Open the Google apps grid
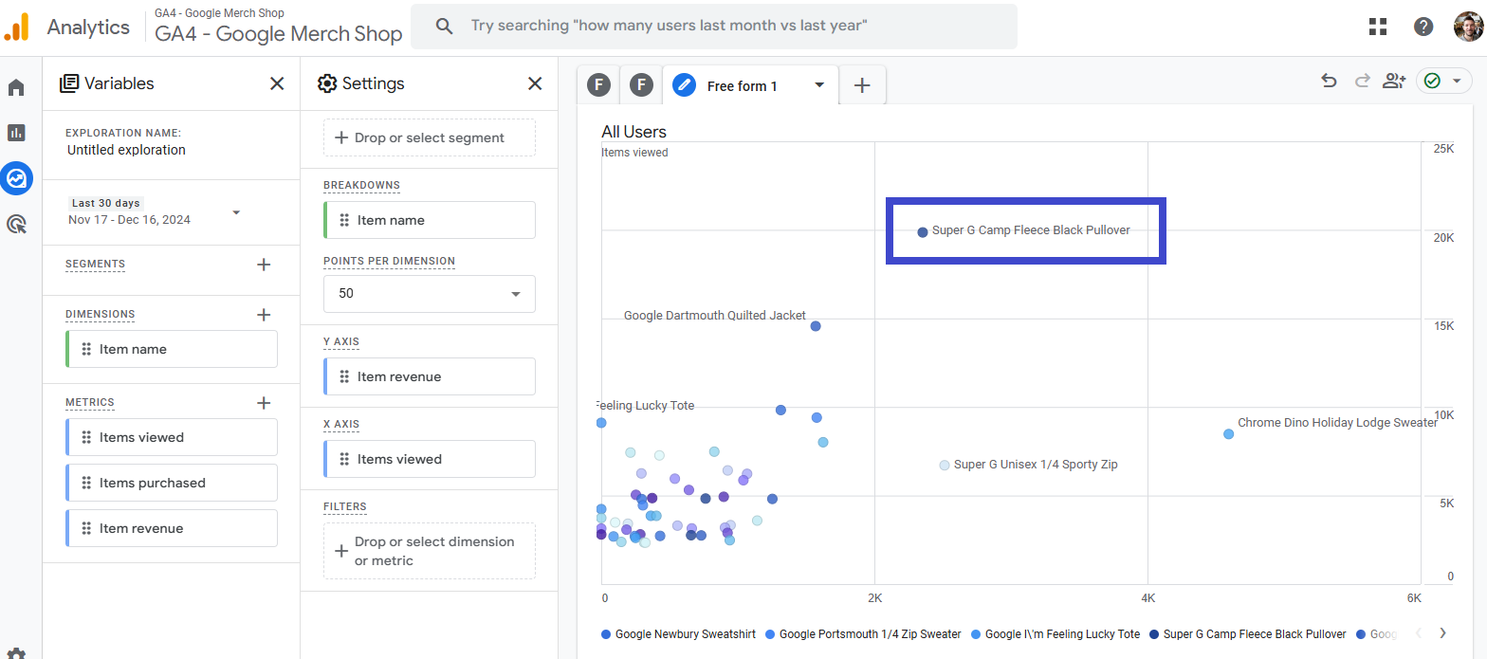This screenshot has width=1487, height=659. (x=1378, y=27)
